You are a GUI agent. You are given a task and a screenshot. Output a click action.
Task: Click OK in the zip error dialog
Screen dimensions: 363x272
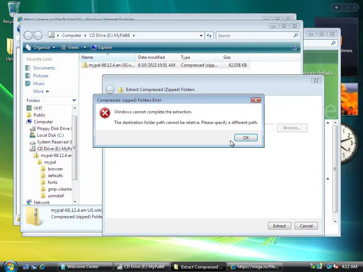pyautogui.click(x=246, y=138)
